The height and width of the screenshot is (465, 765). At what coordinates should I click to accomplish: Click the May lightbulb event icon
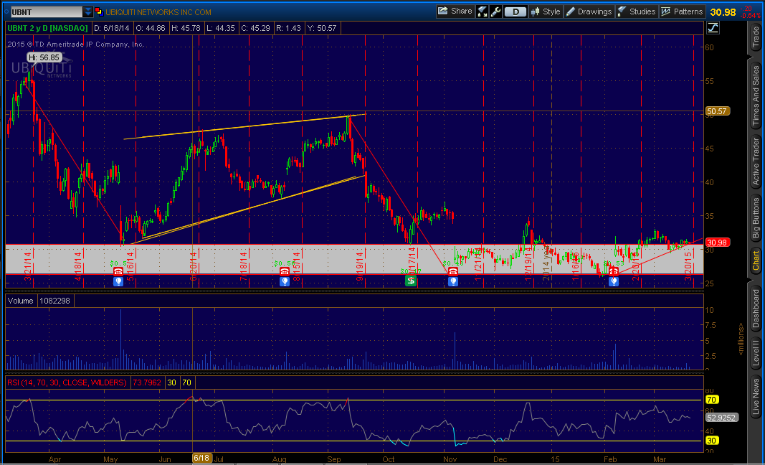click(x=118, y=281)
